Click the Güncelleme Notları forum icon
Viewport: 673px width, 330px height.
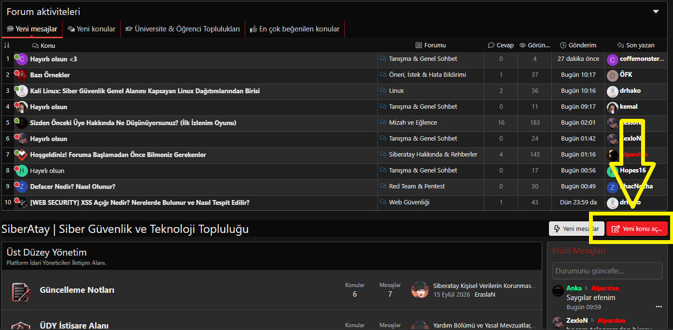(x=21, y=292)
